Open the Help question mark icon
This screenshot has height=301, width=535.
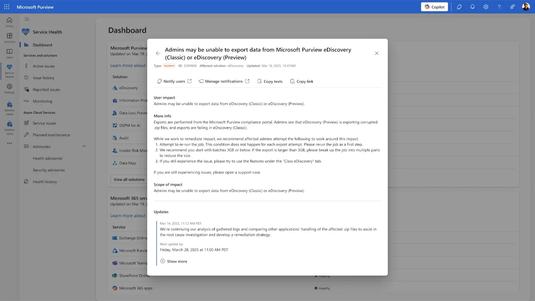(499, 7)
